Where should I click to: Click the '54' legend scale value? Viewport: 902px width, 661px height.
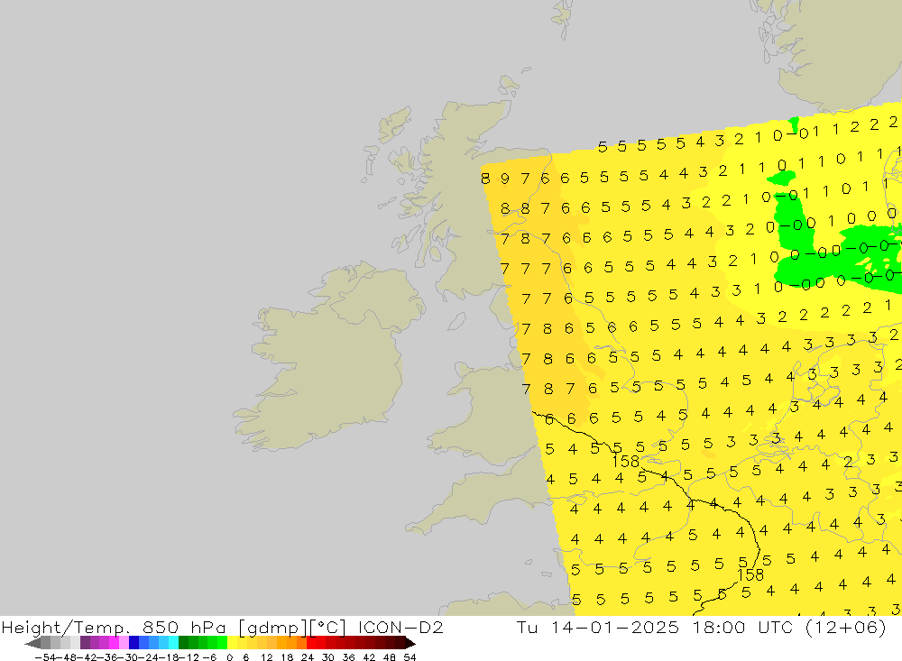pyautogui.click(x=410, y=657)
